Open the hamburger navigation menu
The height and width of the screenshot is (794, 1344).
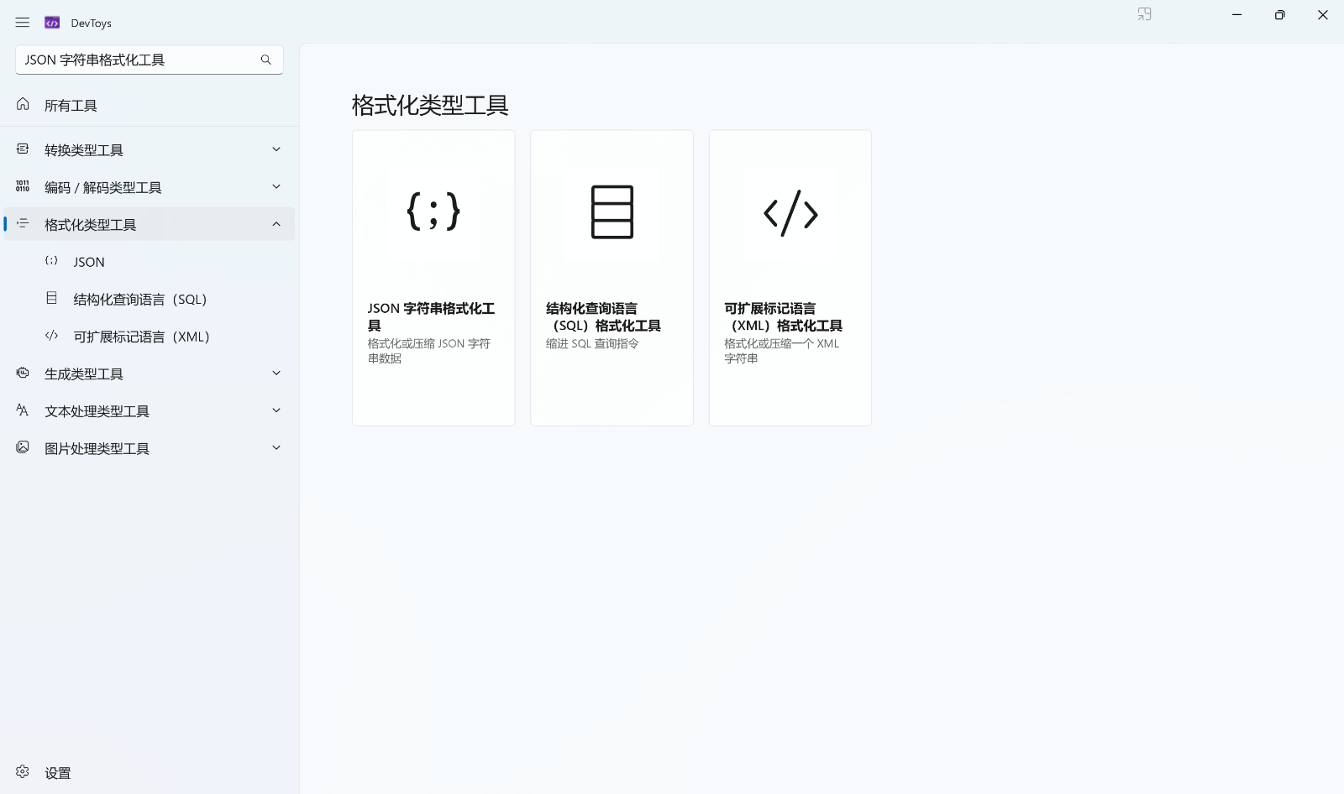pos(23,23)
